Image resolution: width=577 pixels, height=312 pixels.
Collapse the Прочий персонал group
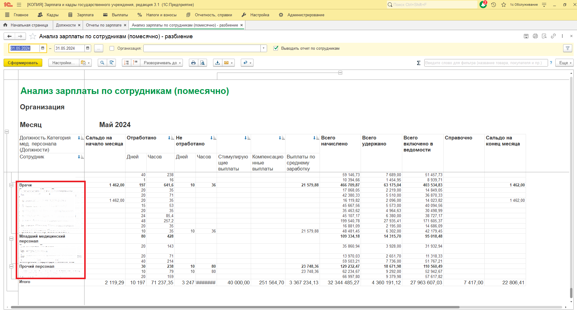point(11,267)
